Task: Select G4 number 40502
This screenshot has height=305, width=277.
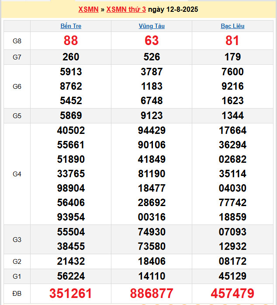Action: [x=71, y=130]
